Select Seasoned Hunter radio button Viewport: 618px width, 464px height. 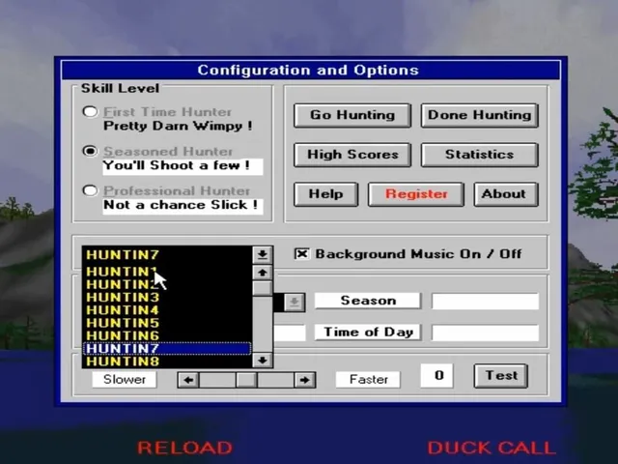(x=90, y=151)
